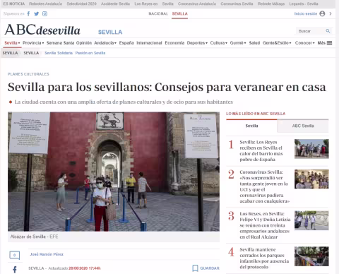
Task: Select the SEVILLA edition tab
Action: (179, 13)
